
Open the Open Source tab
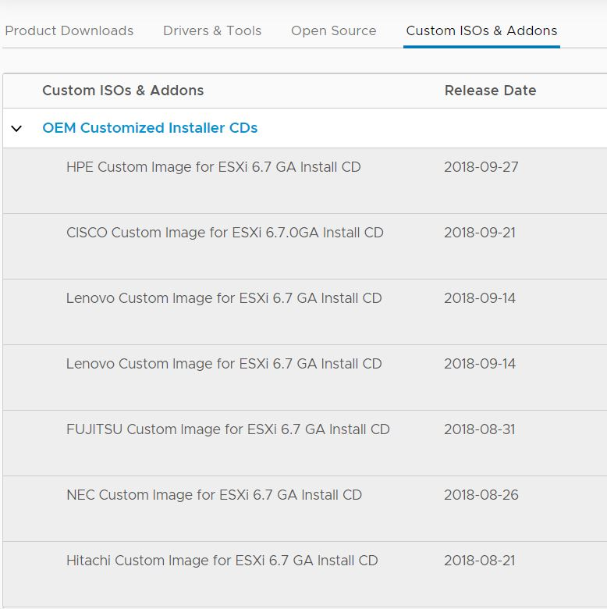coord(334,30)
